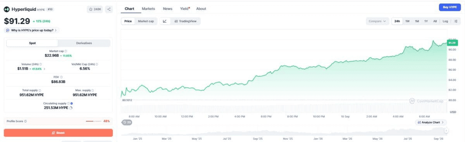This screenshot has width=465, height=142.
Task: Open chart settings icon next to Log
Action: tap(456, 21)
